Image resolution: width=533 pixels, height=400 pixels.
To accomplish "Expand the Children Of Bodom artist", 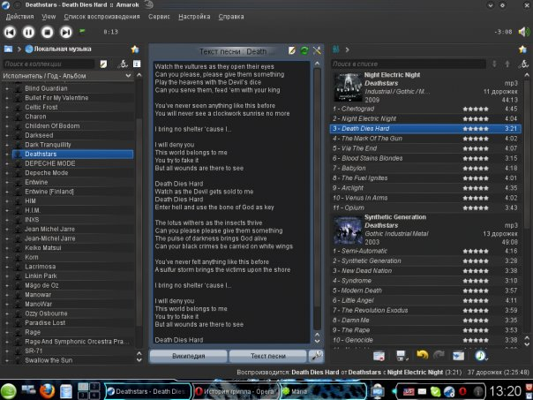I will (x=7, y=126).
